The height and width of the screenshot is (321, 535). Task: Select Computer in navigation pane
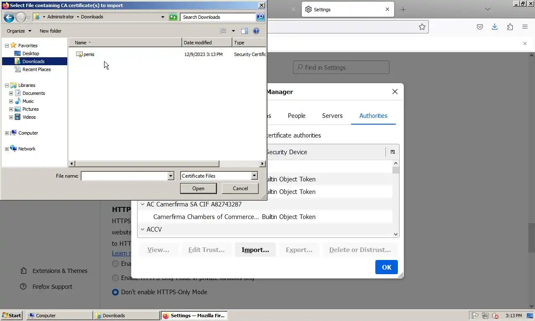point(28,133)
